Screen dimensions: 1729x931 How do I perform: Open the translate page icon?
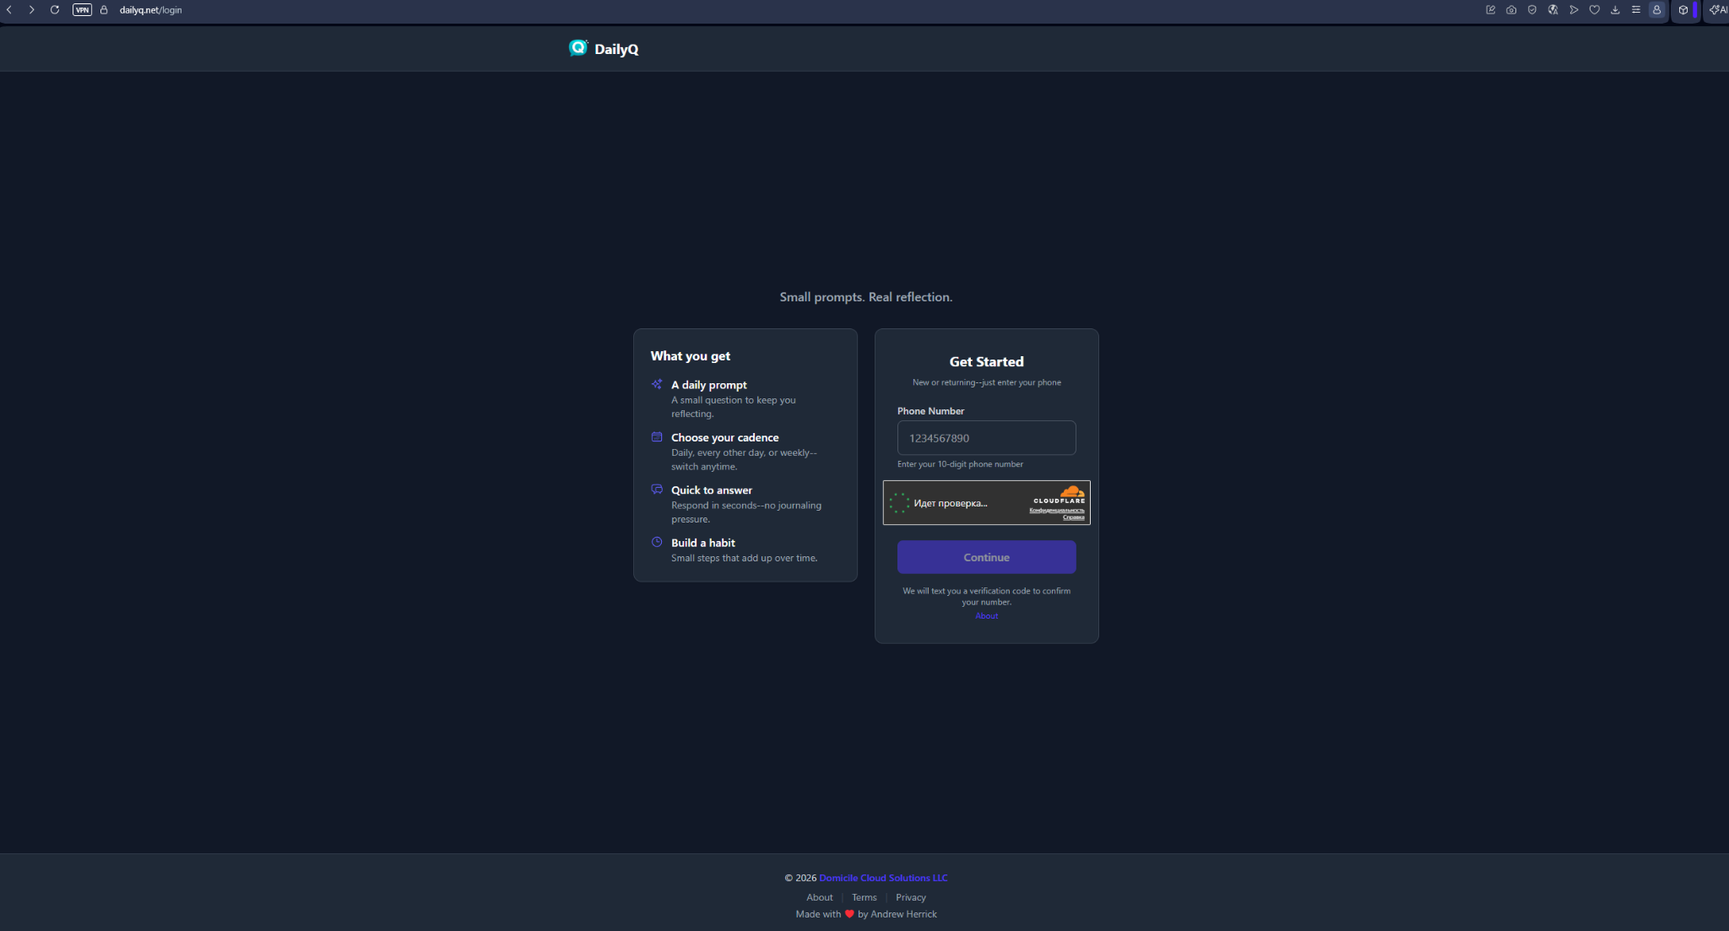click(1553, 10)
